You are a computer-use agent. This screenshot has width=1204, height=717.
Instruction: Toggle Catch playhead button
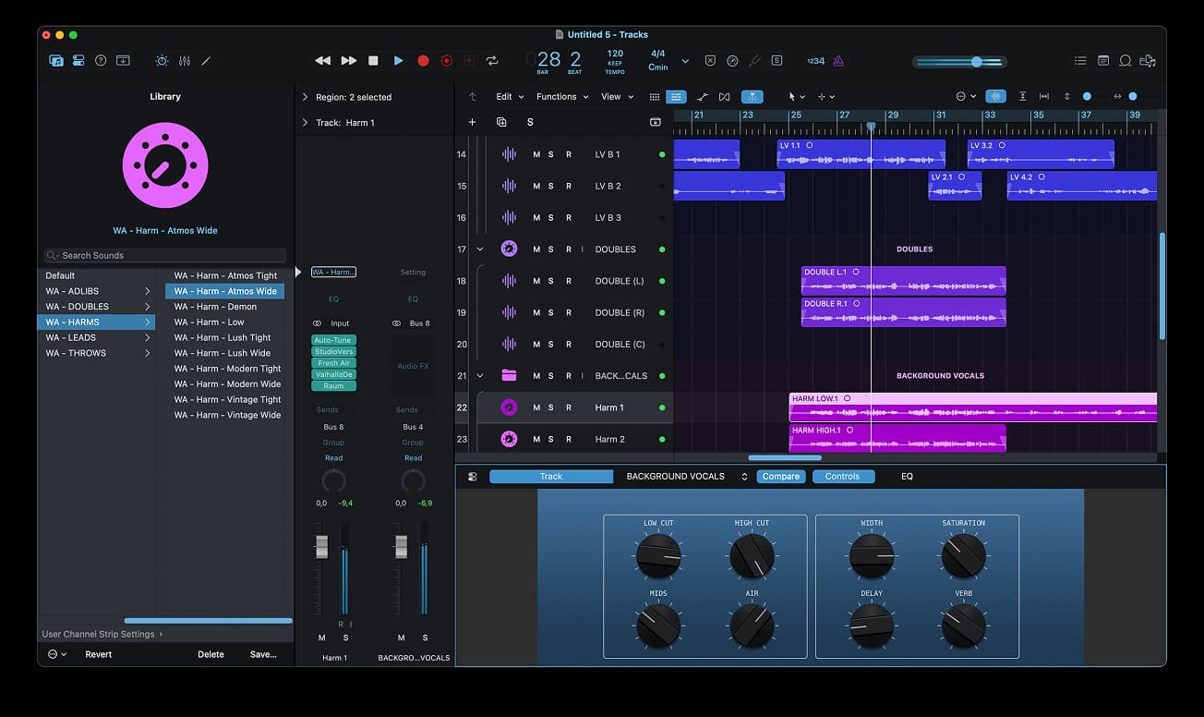[753, 97]
